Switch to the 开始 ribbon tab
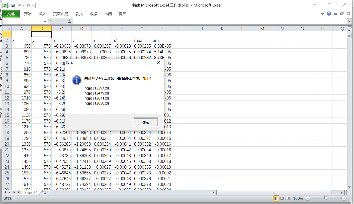The width and height of the screenshot is (354, 204). click(28, 14)
